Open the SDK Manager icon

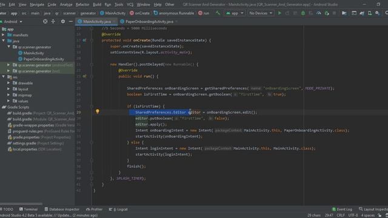click(377, 13)
